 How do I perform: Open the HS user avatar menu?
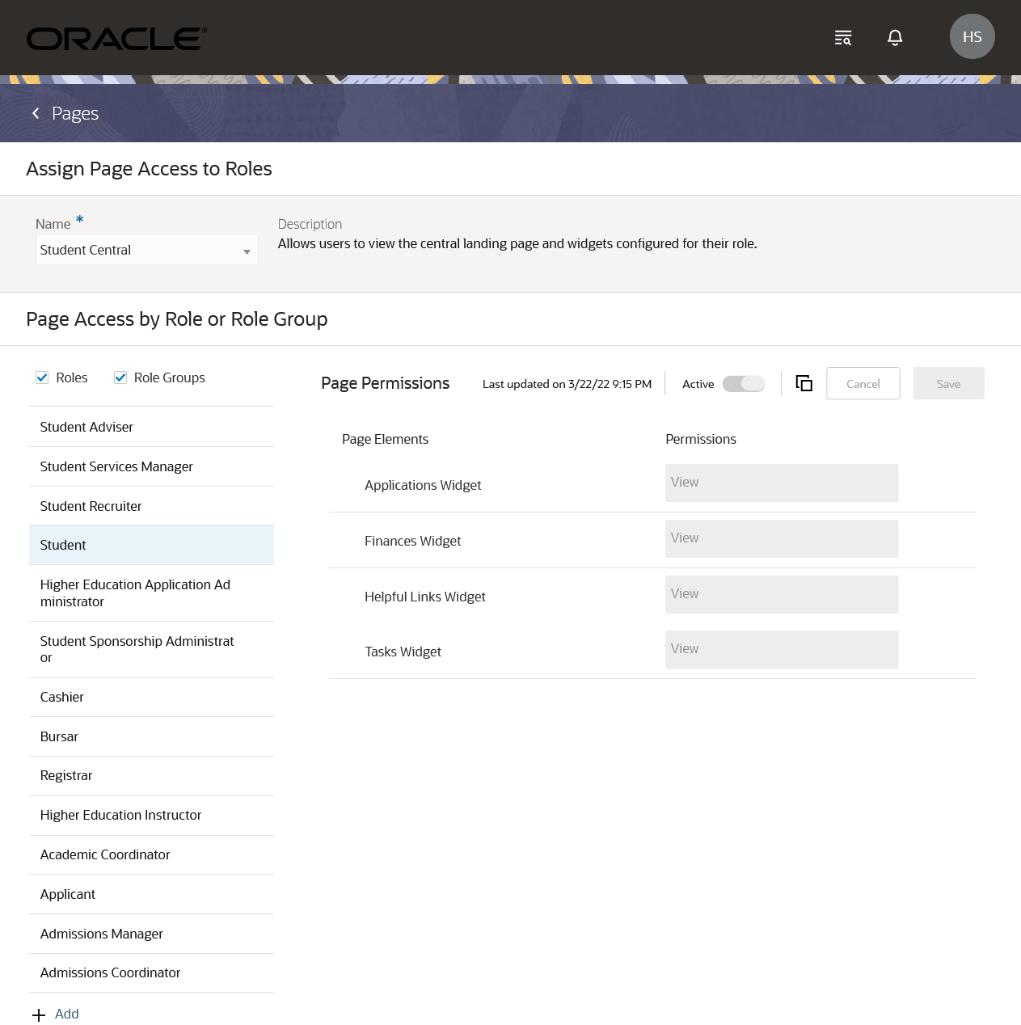click(972, 36)
